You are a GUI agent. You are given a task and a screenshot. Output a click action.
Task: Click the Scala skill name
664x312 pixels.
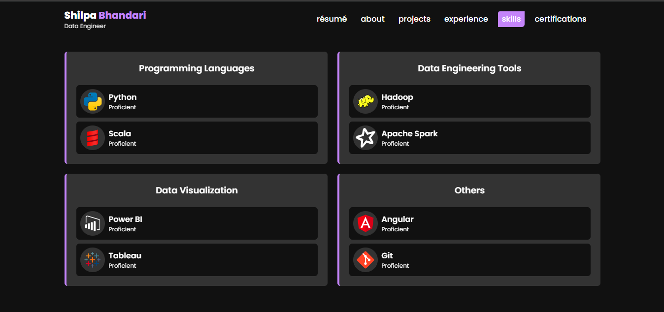click(x=120, y=134)
